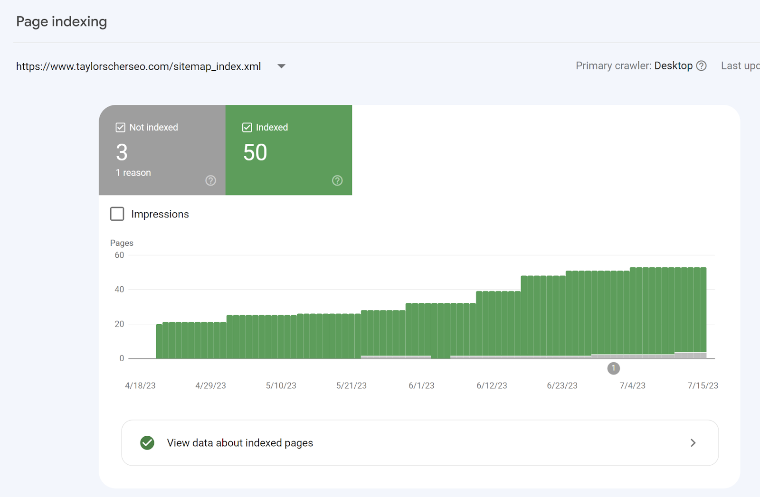Click green checkmark icon beside indexed pages
The width and height of the screenshot is (760, 497).
click(x=147, y=443)
